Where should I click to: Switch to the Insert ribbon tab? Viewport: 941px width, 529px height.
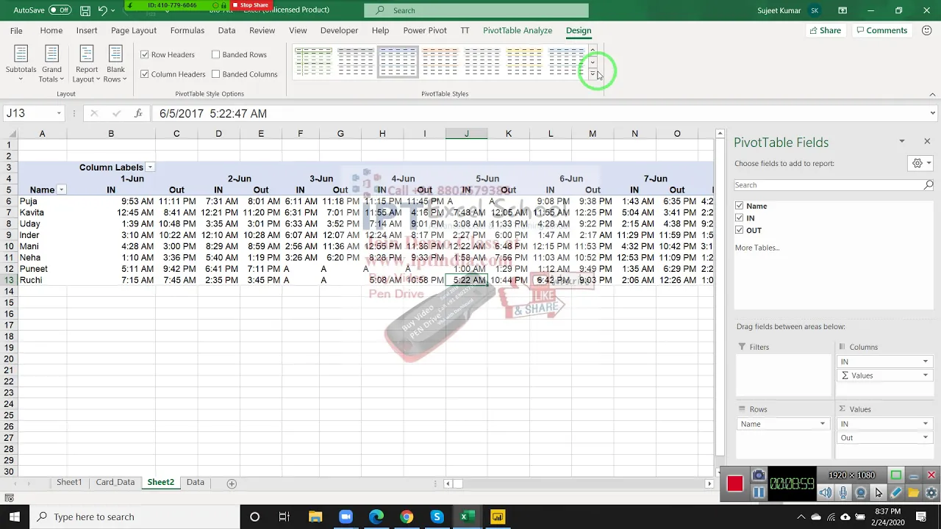pyautogui.click(x=87, y=30)
